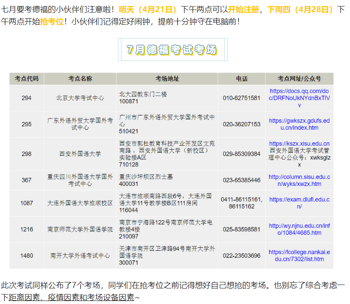This screenshot has height=304, width=350.
Task: Click the address 北大四教东门二楼 100871
Action: pyautogui.click(x=143, y=98)
